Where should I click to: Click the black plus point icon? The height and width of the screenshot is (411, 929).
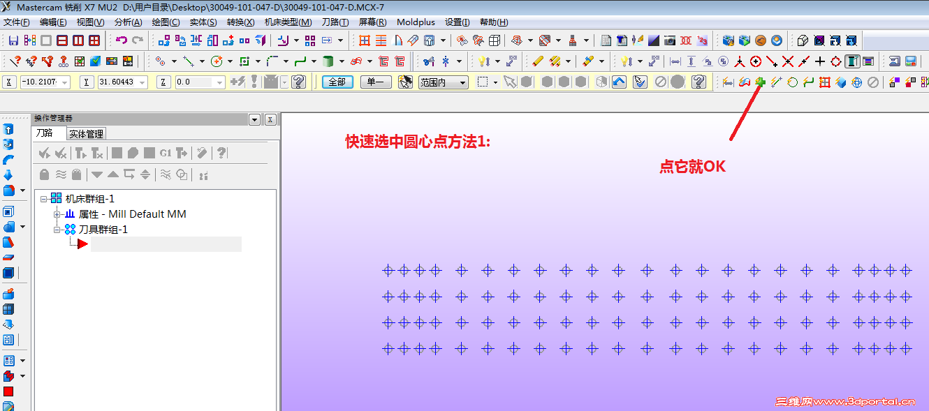820,61
